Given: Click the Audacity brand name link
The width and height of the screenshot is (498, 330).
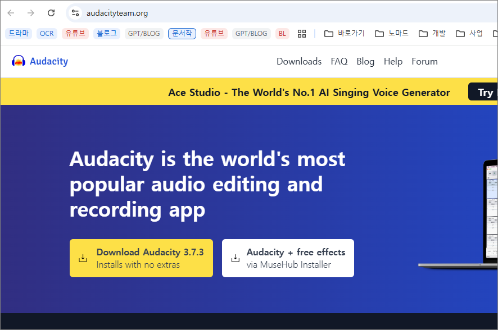Looking at the screenshot, I should pos(49,61).
